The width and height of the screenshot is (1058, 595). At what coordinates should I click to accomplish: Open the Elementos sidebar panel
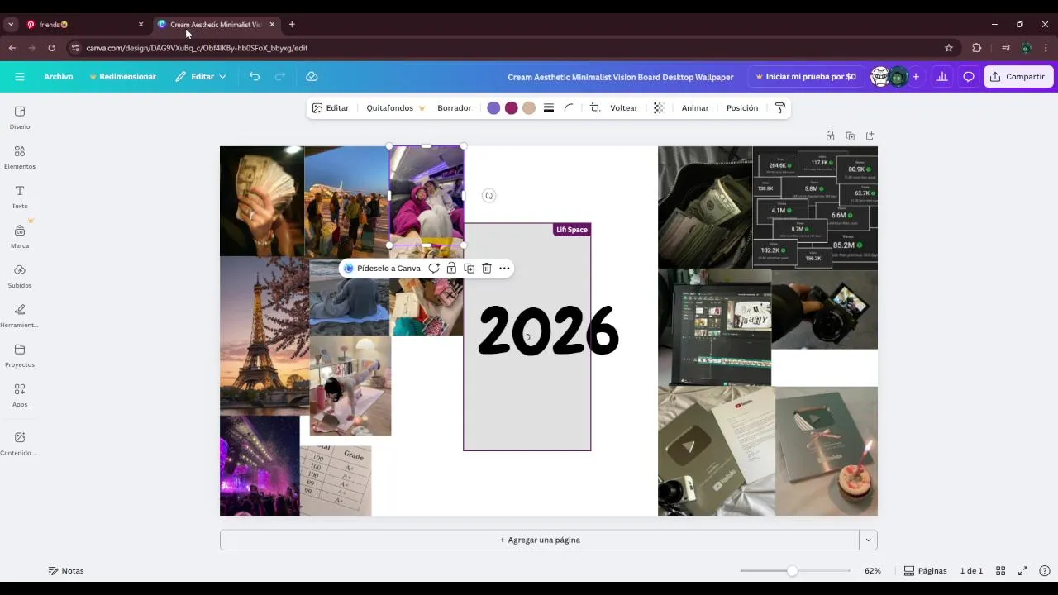(x=20, y=157)
